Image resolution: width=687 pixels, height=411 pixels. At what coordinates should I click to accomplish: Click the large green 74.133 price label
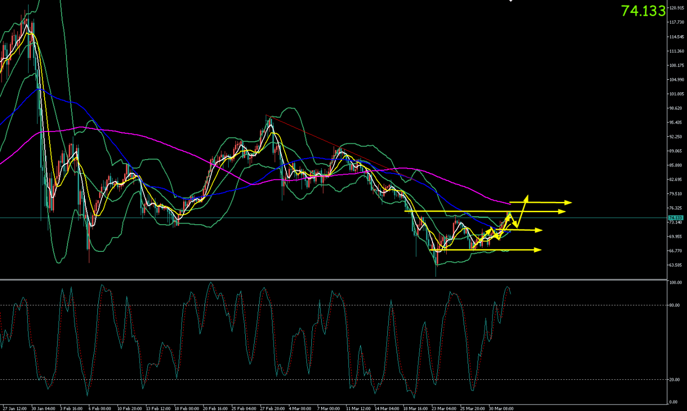pyautogui.click(x=643, y=11)
